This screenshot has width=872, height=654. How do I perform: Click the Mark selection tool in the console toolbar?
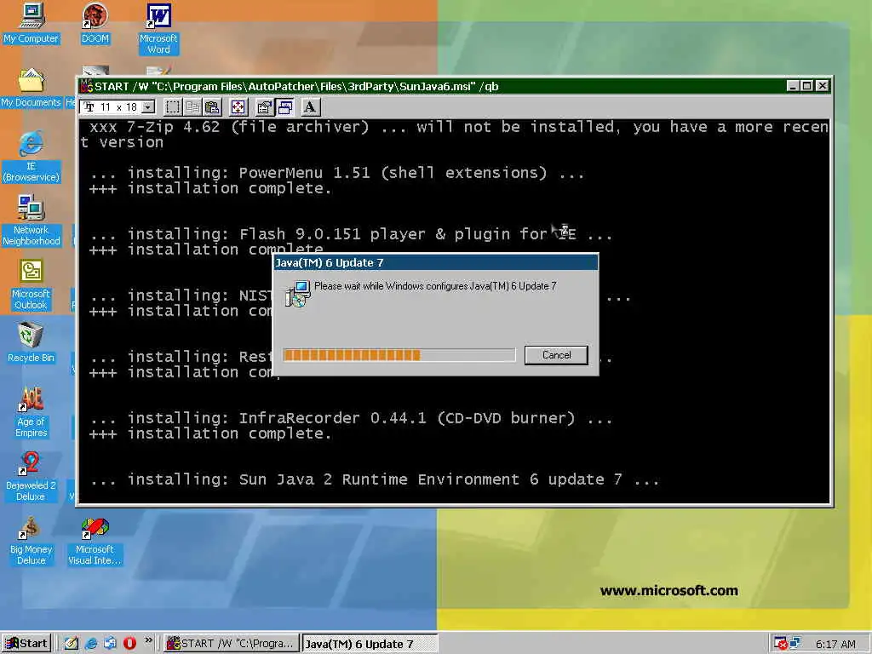pyautogui.click(x=172, y=107)
